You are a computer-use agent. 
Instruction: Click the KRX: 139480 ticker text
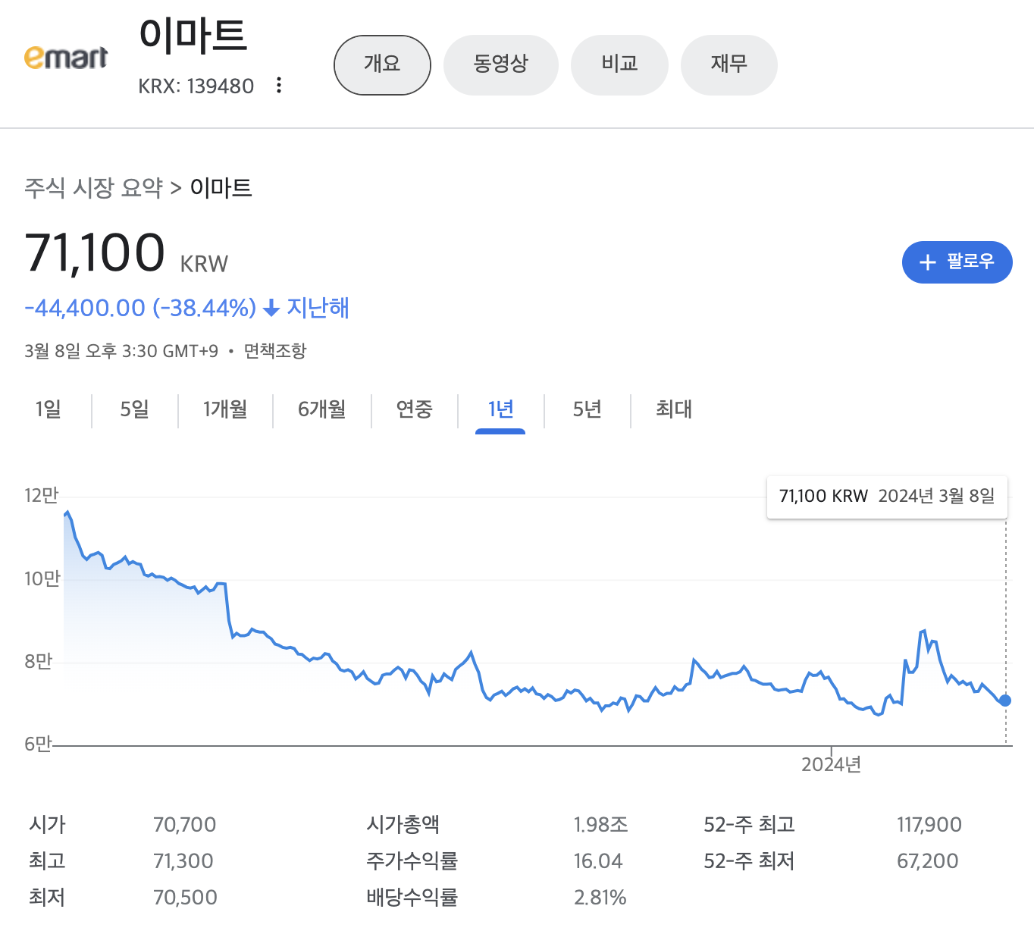coord(196,86)
